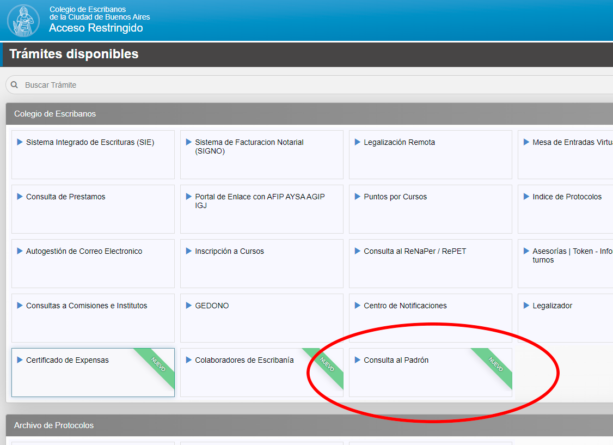Open Puntos por Cursos
The height and width of the screenshot is (445, 613).
431,209
